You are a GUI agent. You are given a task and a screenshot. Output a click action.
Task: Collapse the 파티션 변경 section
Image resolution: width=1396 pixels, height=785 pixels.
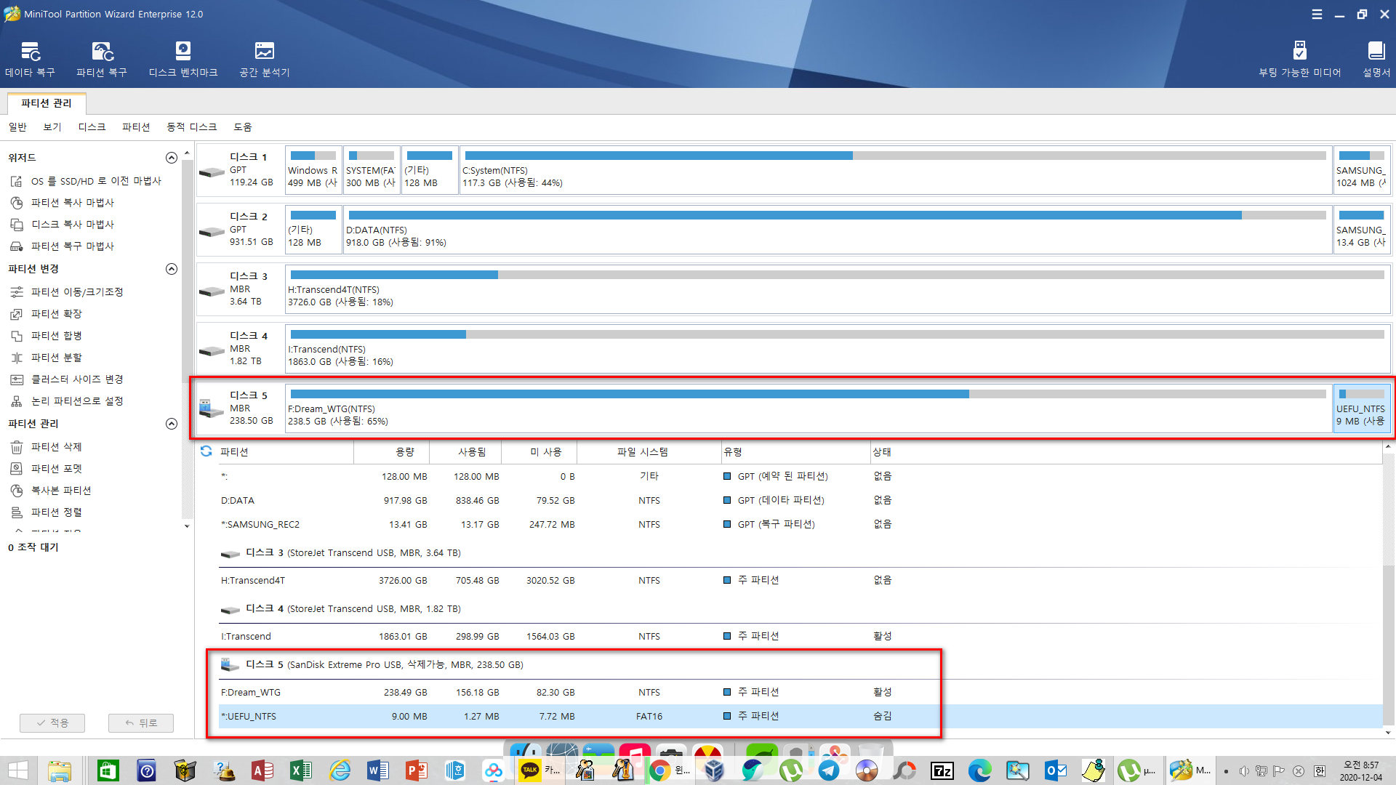pos(172,269)
